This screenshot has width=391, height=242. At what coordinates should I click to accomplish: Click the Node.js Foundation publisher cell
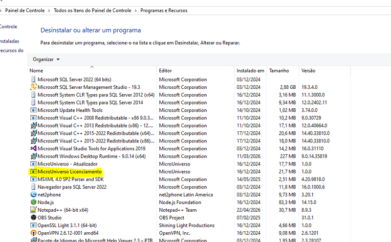[x=180, y=202]
